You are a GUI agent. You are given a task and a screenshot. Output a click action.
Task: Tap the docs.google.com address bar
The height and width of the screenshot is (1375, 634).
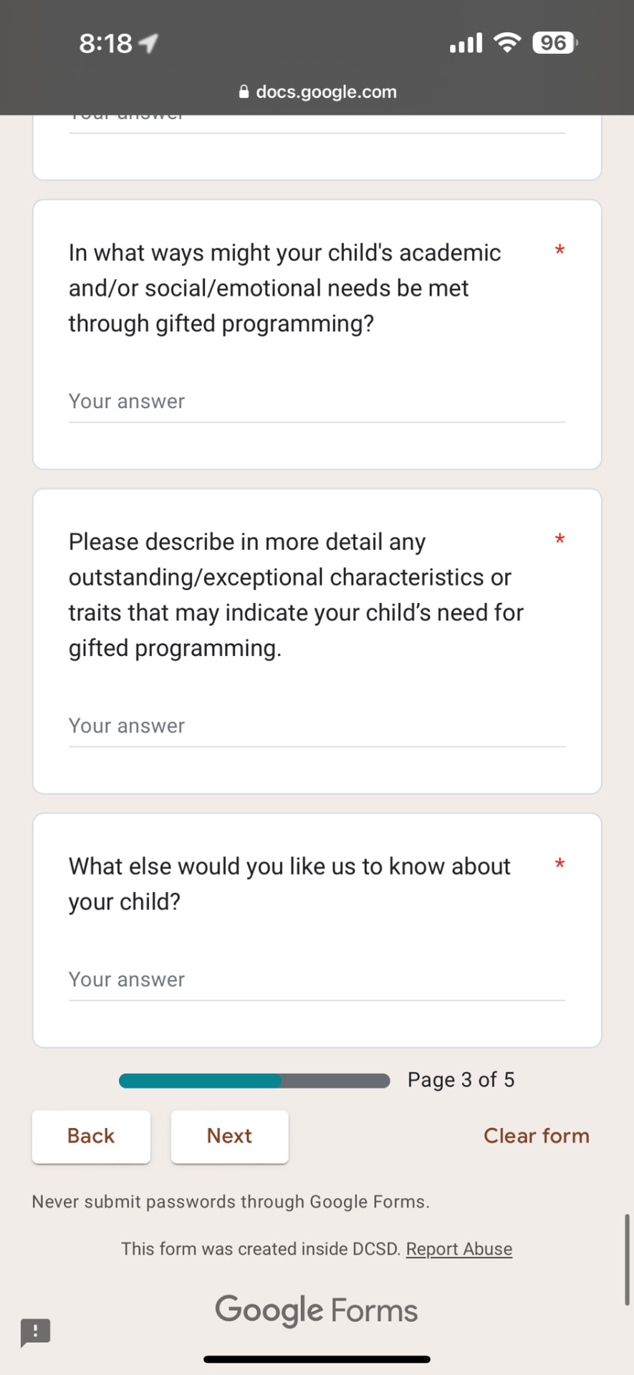pos(317,92)
